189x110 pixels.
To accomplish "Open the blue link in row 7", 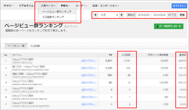I will click(89, 104).
